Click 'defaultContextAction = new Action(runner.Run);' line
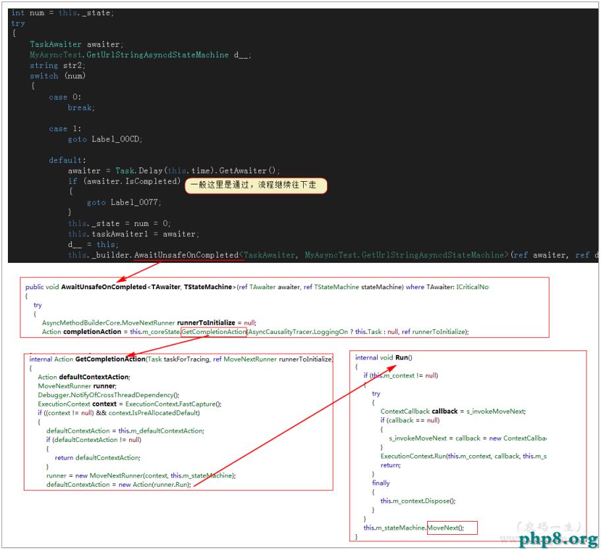This screenshot has height=550, width=601. (119, 485)
